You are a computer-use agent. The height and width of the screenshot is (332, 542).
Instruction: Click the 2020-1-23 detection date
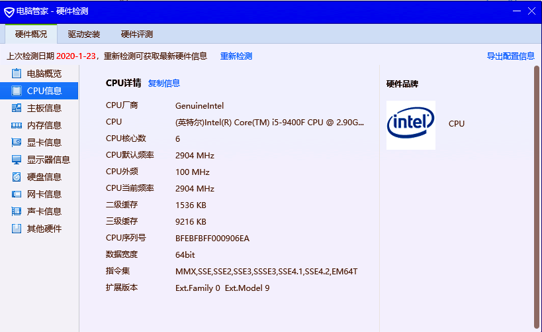point(75,56)
